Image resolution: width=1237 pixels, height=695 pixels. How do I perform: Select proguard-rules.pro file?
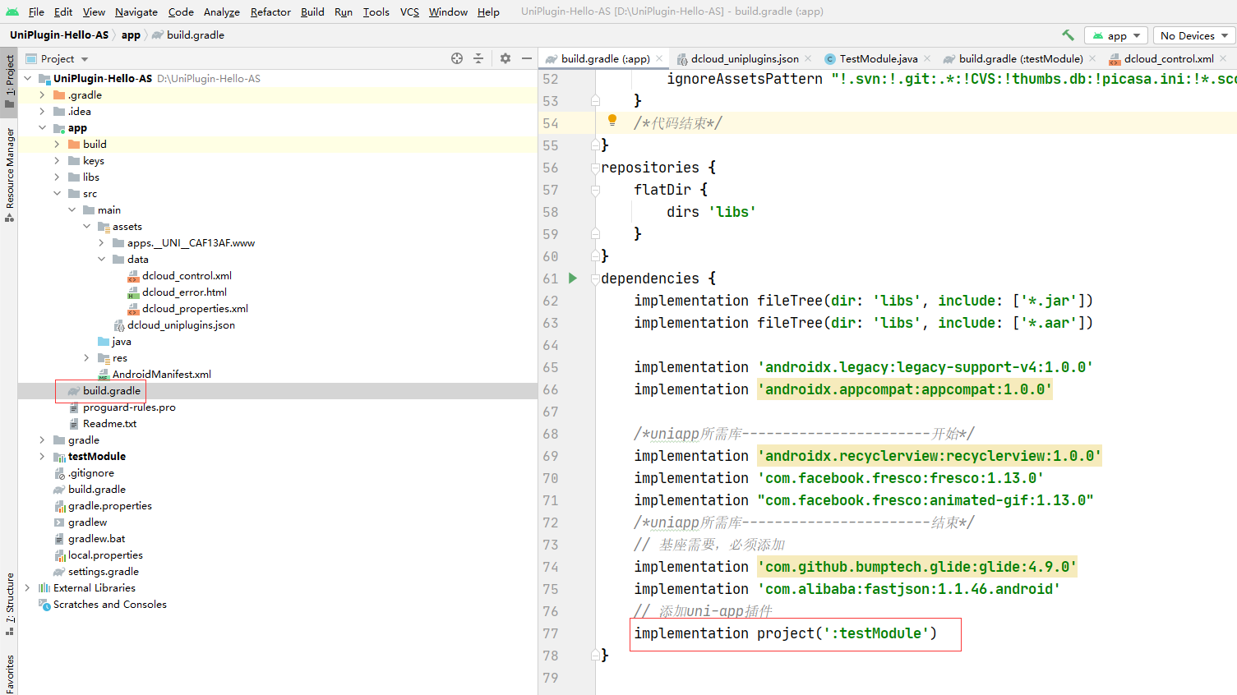pos(129,407)
